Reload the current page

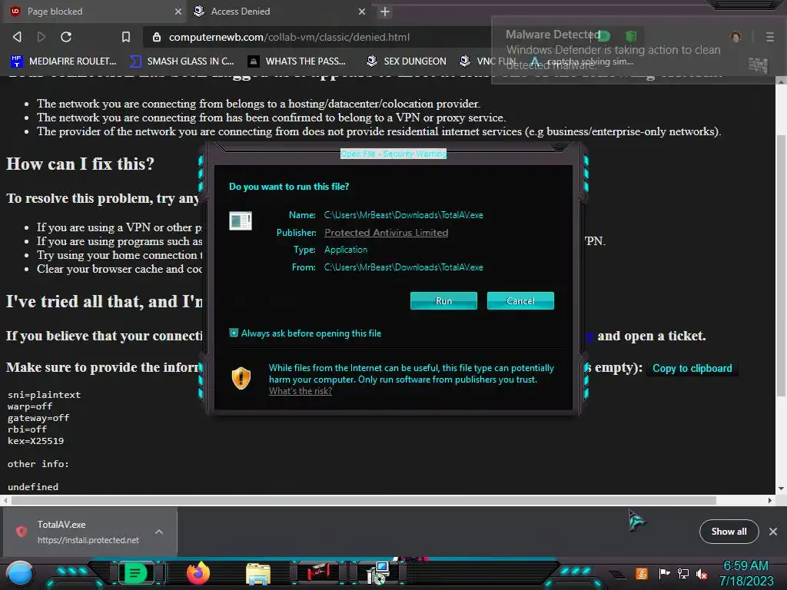coord(66,37)
